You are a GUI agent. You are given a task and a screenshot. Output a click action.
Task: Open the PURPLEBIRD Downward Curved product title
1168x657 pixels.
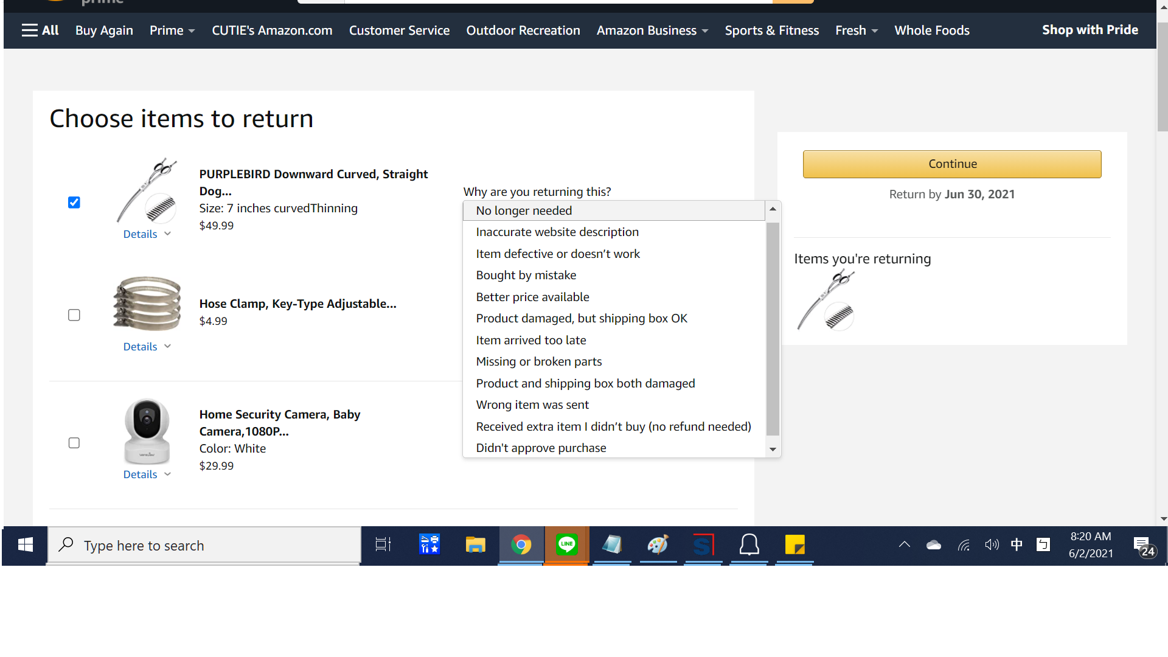point(313,182)
